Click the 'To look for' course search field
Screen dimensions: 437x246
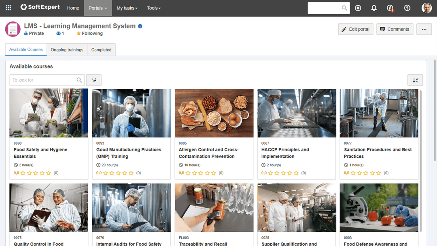[42, 80]
